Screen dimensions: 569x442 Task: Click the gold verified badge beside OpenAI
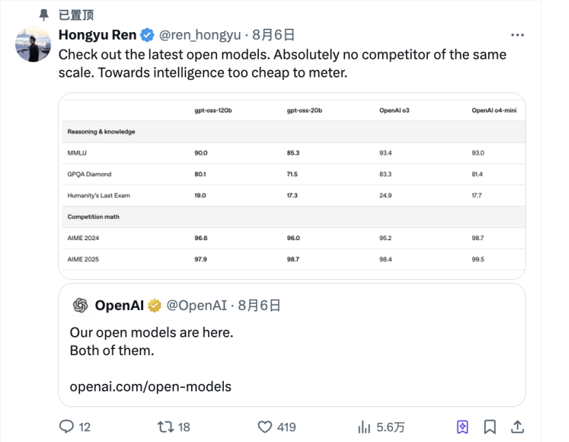point(155,306)
